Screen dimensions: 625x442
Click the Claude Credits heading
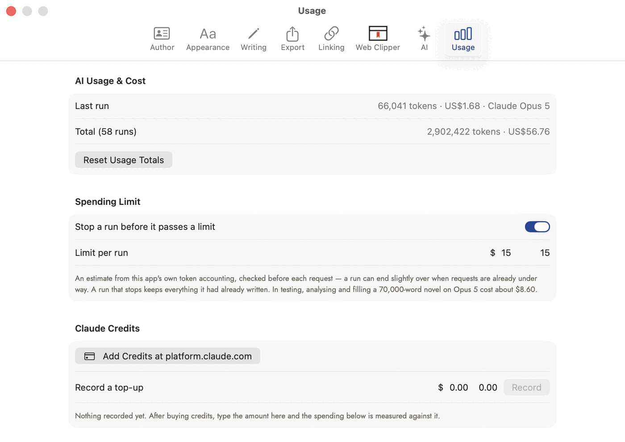107,329
